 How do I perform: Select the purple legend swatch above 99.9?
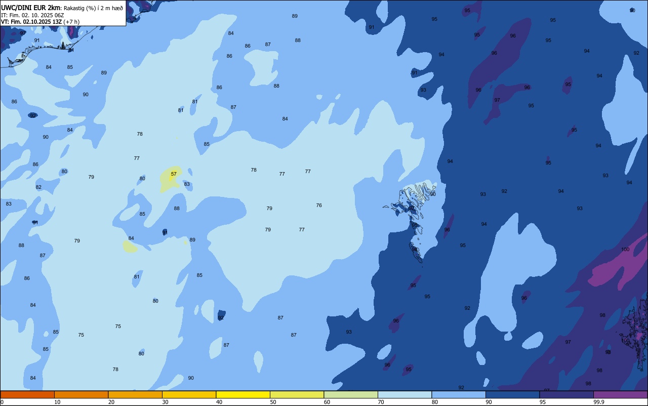pos(620,394)
